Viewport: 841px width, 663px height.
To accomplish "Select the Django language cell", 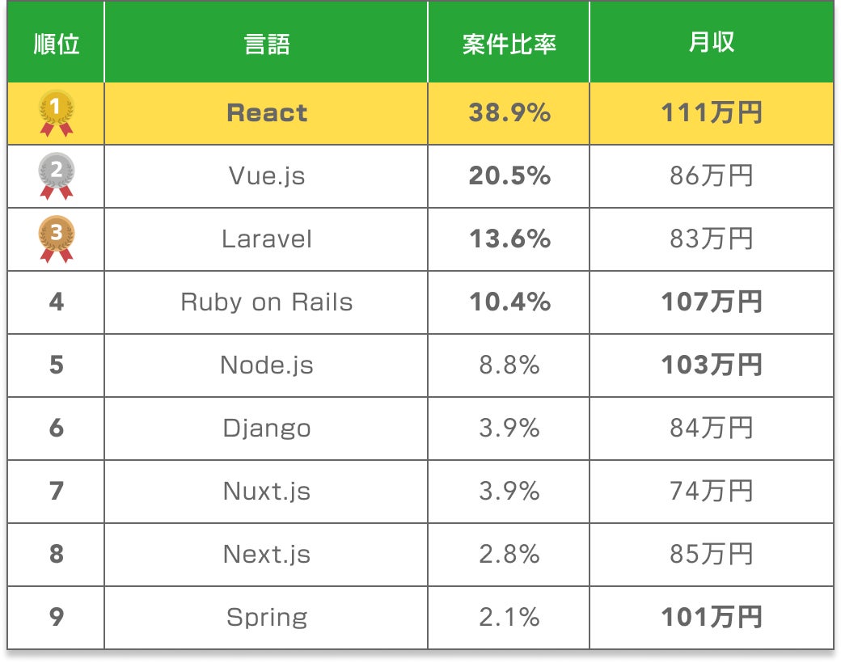I will 266,429.
